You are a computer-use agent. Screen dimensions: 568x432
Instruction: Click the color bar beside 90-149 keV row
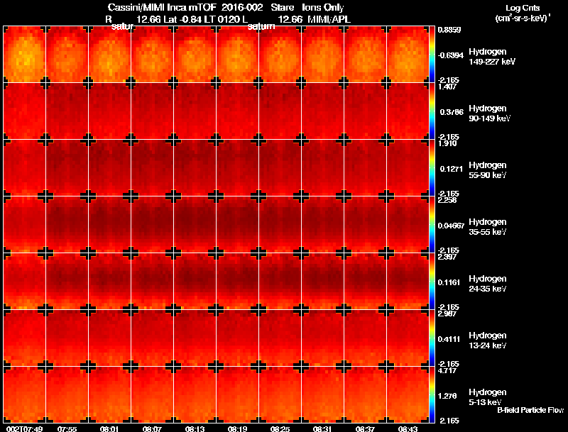pyautogui.click(x=432, y=111)
